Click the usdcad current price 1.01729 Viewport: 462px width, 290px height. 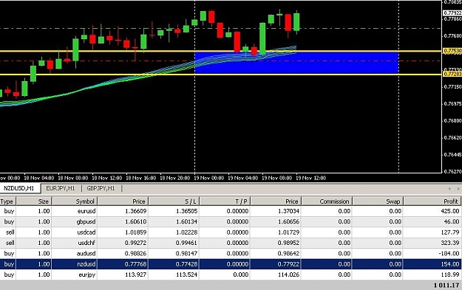coord(288,232)
